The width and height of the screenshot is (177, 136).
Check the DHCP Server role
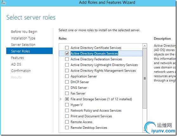pos(67,82)
